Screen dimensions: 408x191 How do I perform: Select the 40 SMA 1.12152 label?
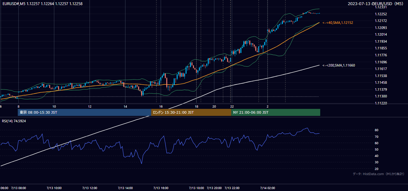[338, 23]
